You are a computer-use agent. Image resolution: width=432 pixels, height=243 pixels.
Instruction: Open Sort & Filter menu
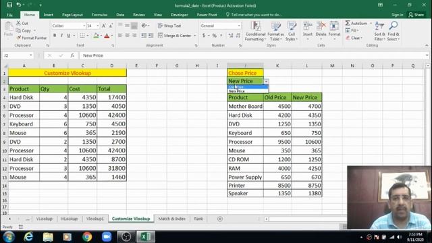tap(379, 32)
